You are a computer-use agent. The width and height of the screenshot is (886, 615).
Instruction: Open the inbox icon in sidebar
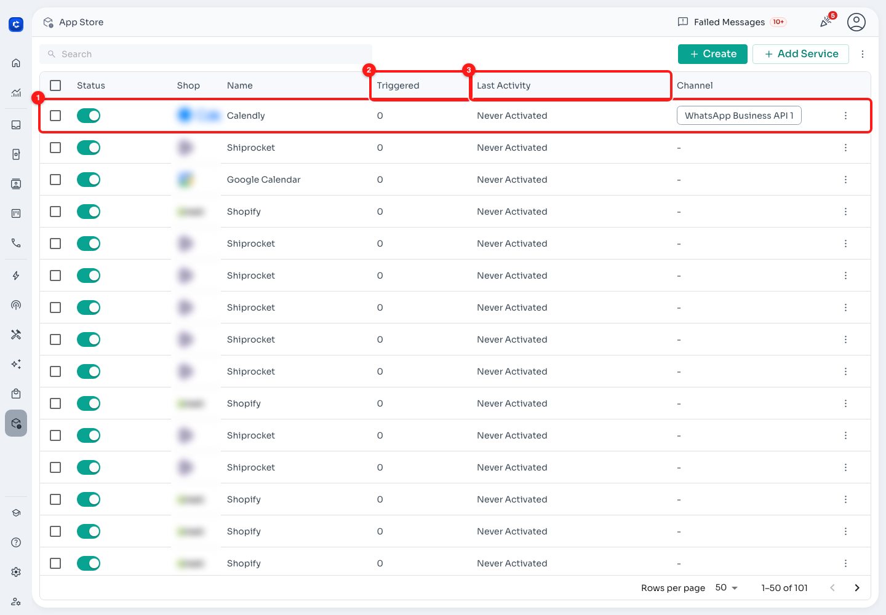coord(16,125)
